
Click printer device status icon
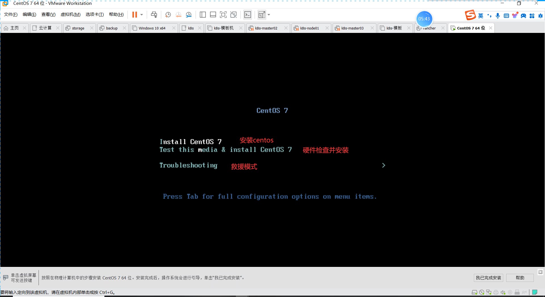(496, 292)
